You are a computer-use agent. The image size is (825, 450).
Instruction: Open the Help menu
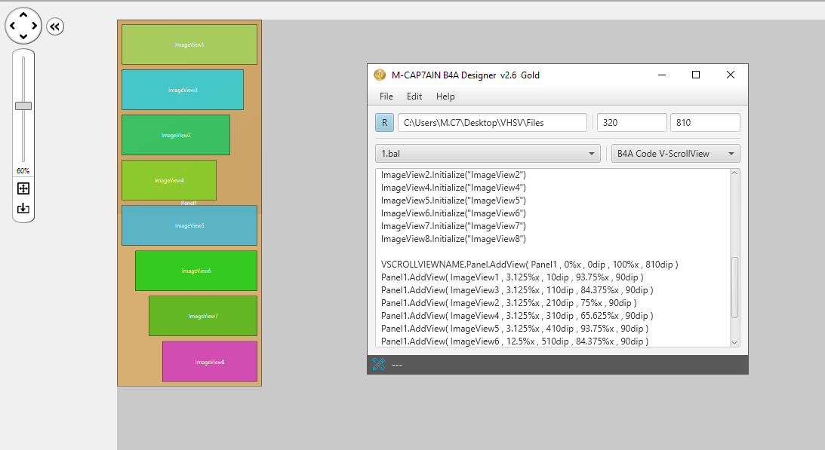(x=445, y=96)
